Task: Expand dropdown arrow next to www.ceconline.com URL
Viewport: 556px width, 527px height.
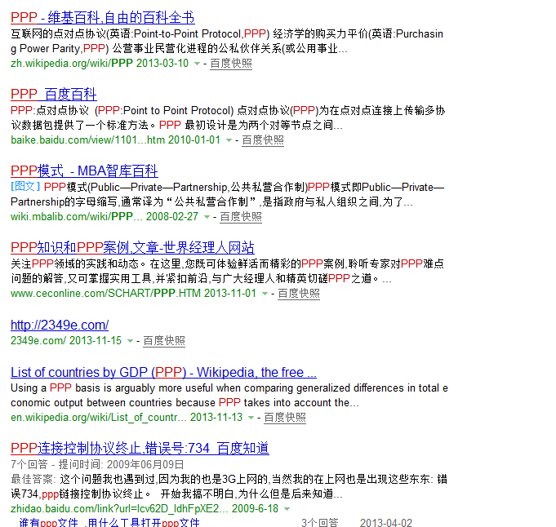Action: tap(265, 294)
